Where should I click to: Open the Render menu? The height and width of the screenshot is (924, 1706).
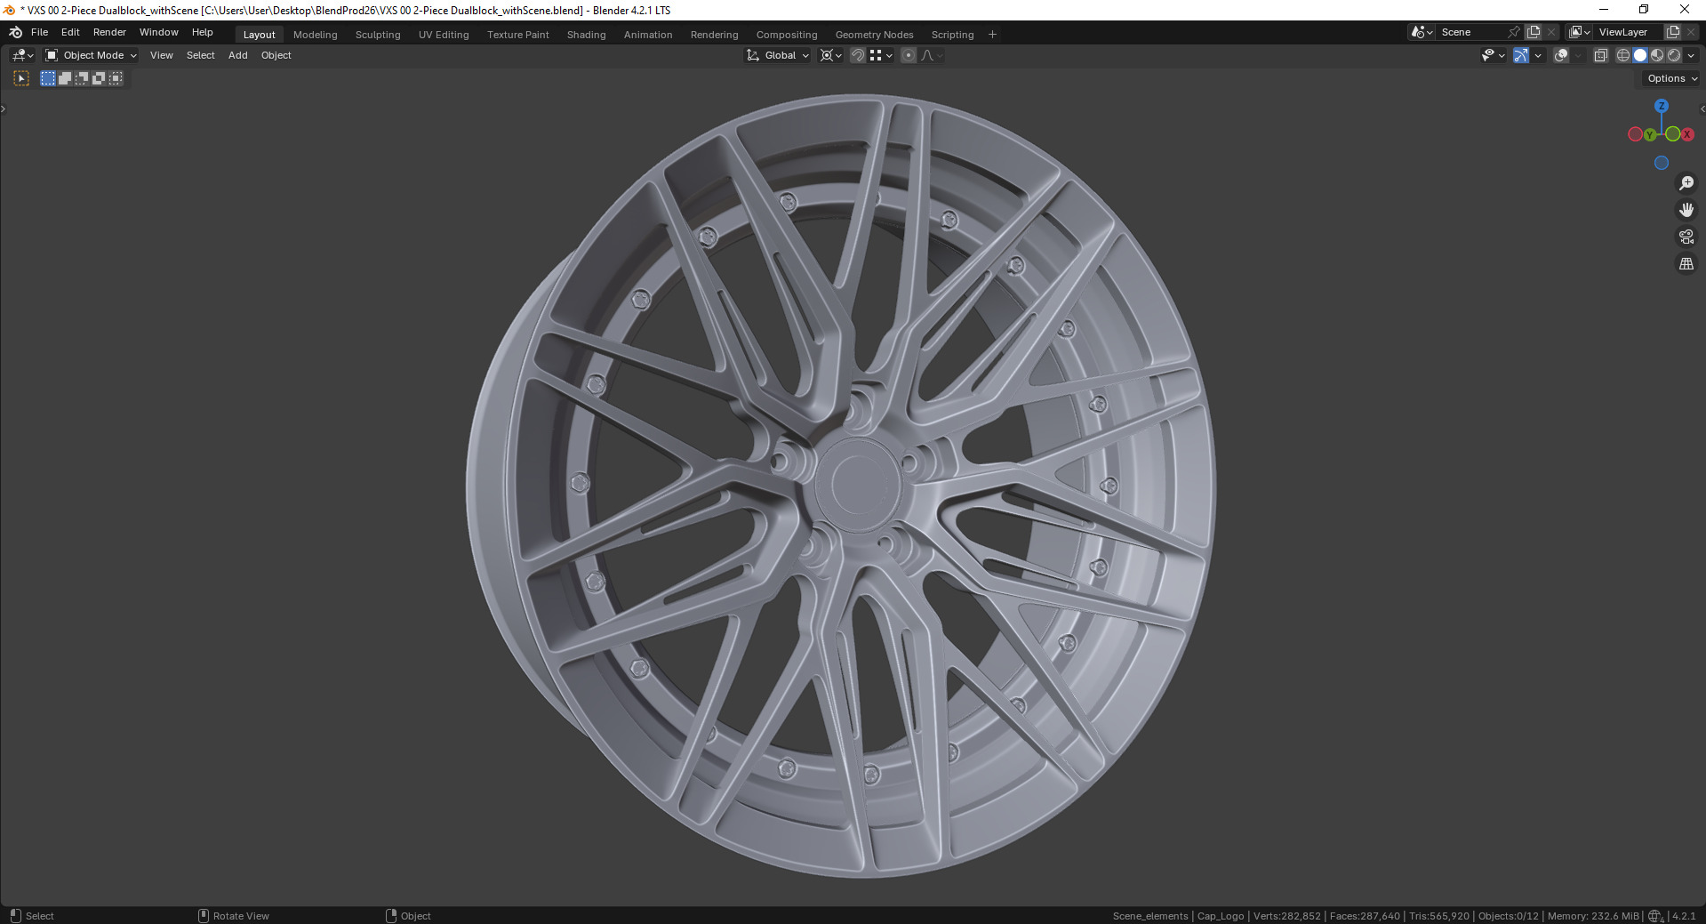click(109, 32)
